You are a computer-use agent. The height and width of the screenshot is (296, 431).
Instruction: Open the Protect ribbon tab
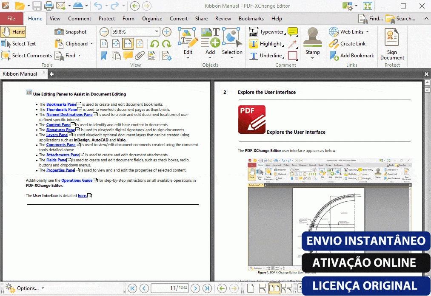pos(107,19)
